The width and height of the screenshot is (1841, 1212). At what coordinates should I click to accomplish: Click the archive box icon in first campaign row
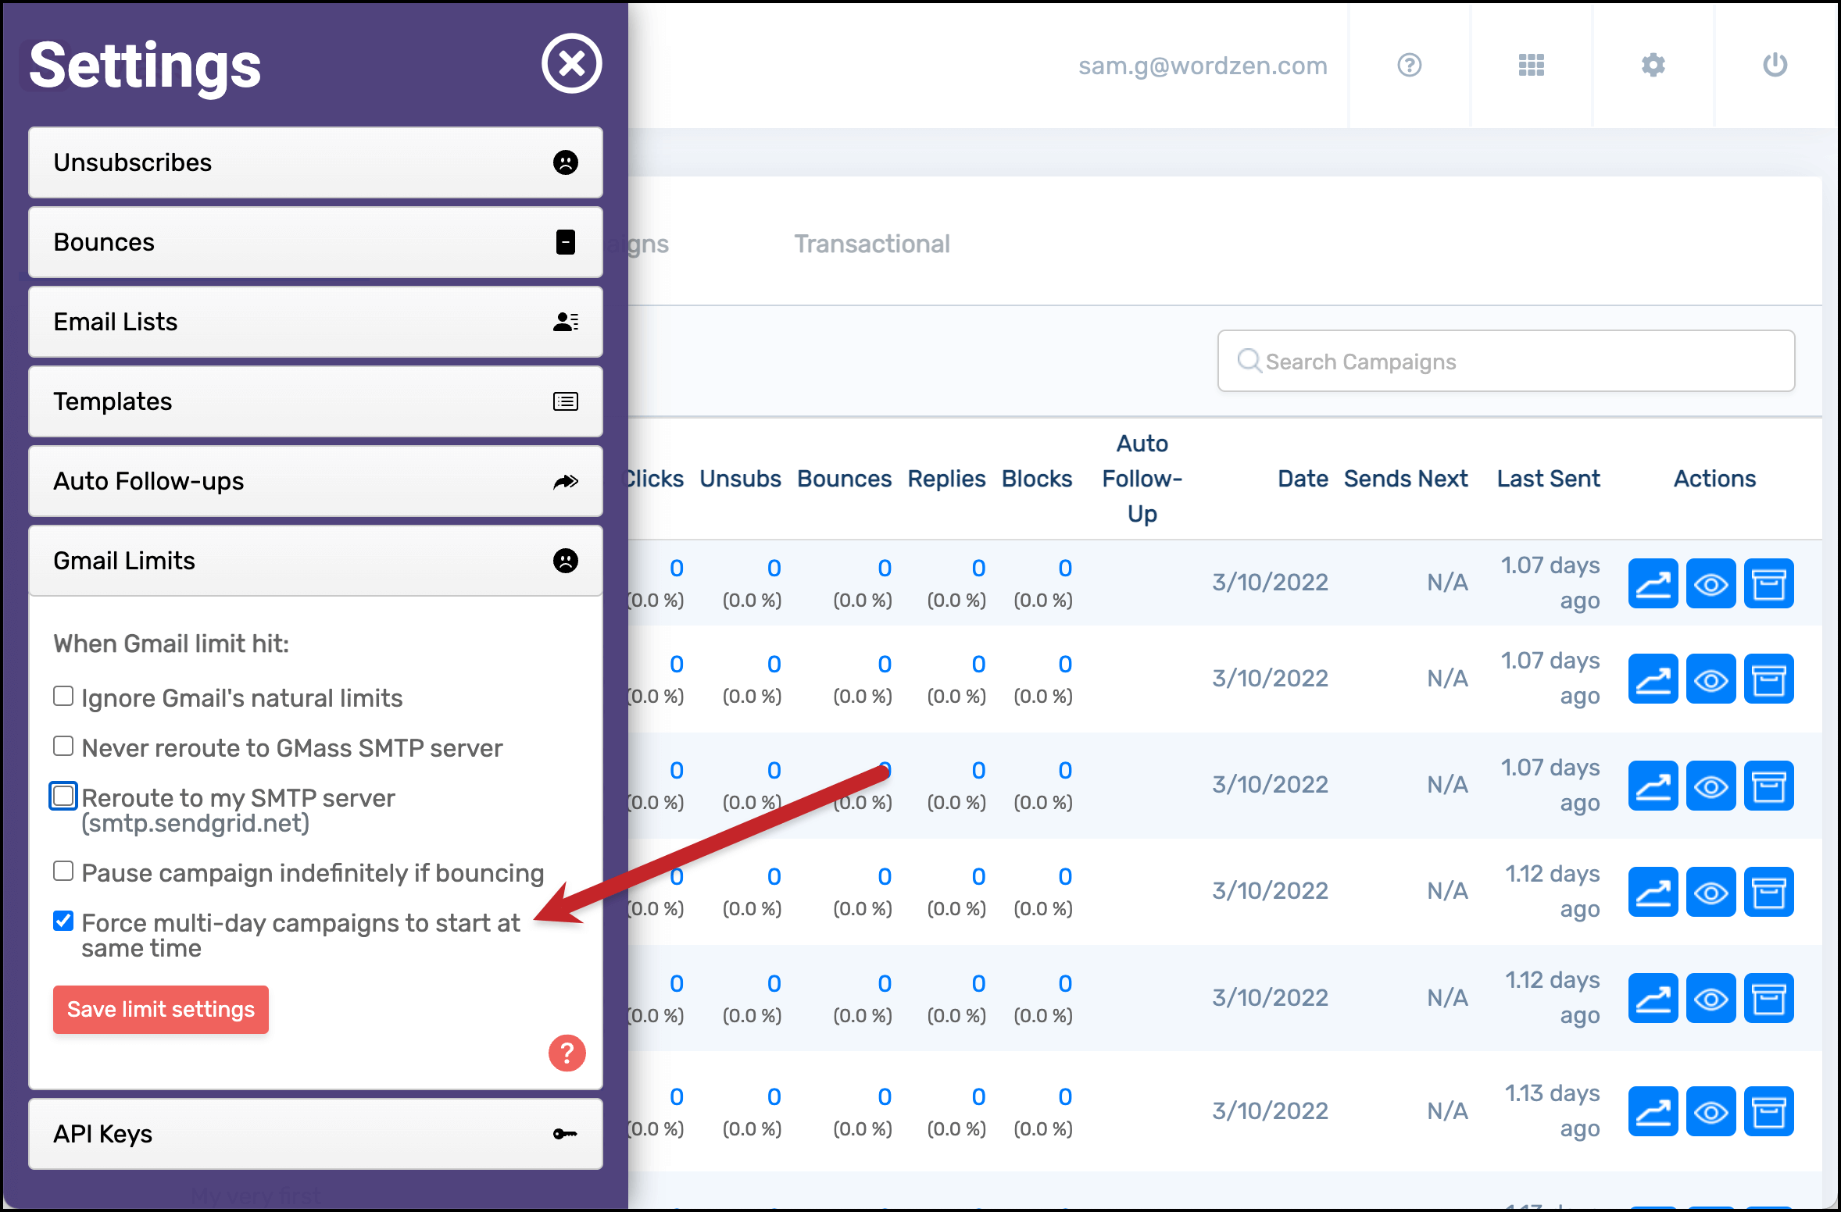pos(1768,583)
